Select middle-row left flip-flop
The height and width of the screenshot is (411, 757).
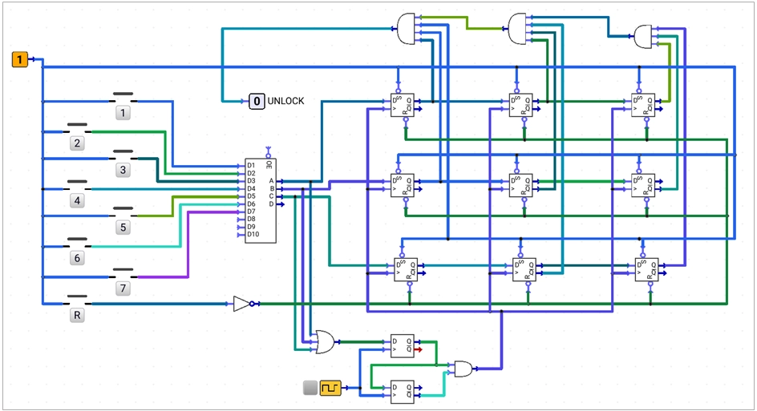coord(403,185)
